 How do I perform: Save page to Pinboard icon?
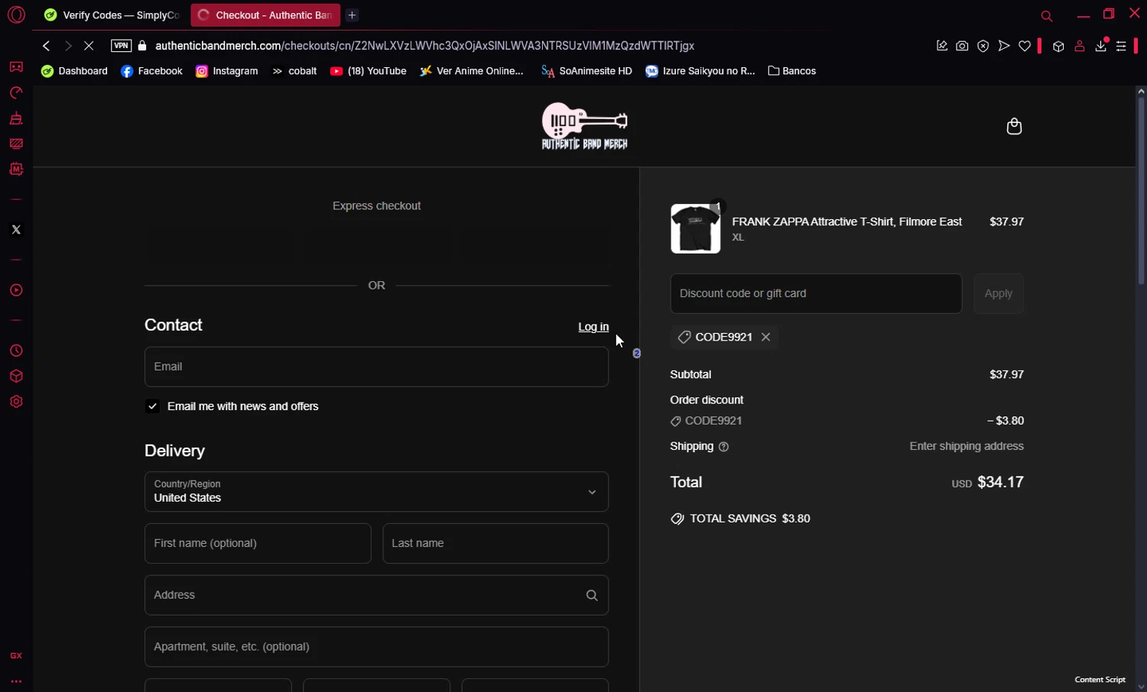tap(942, 46)
